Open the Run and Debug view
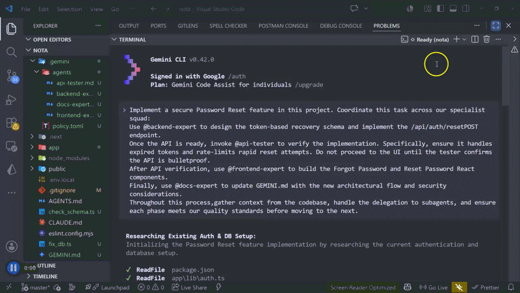520x293 pixels. 11,100
